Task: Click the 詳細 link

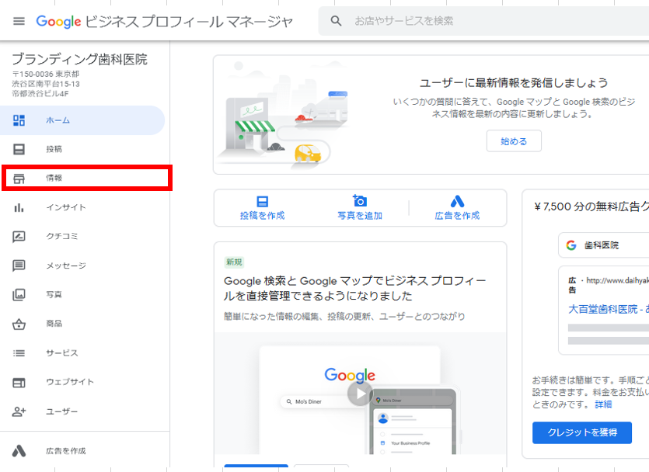Action: coord(603,404)
